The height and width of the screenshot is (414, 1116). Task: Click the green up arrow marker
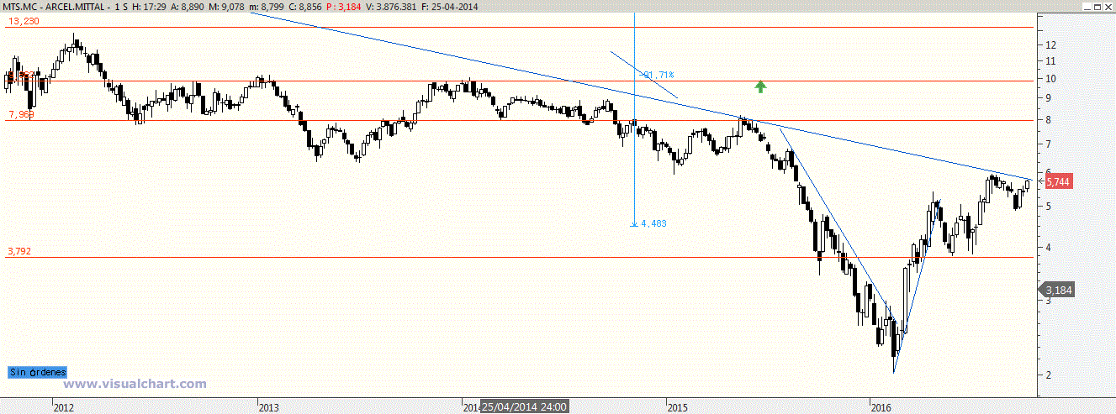click(x=760, y=86)
